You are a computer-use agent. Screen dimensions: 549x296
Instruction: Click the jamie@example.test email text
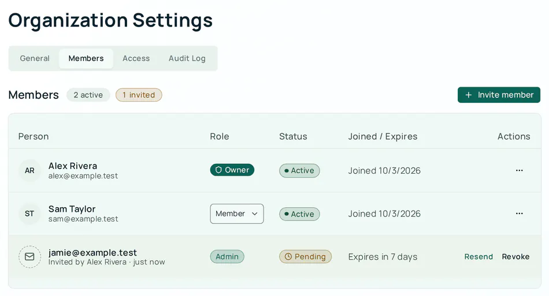coord(92,252)
